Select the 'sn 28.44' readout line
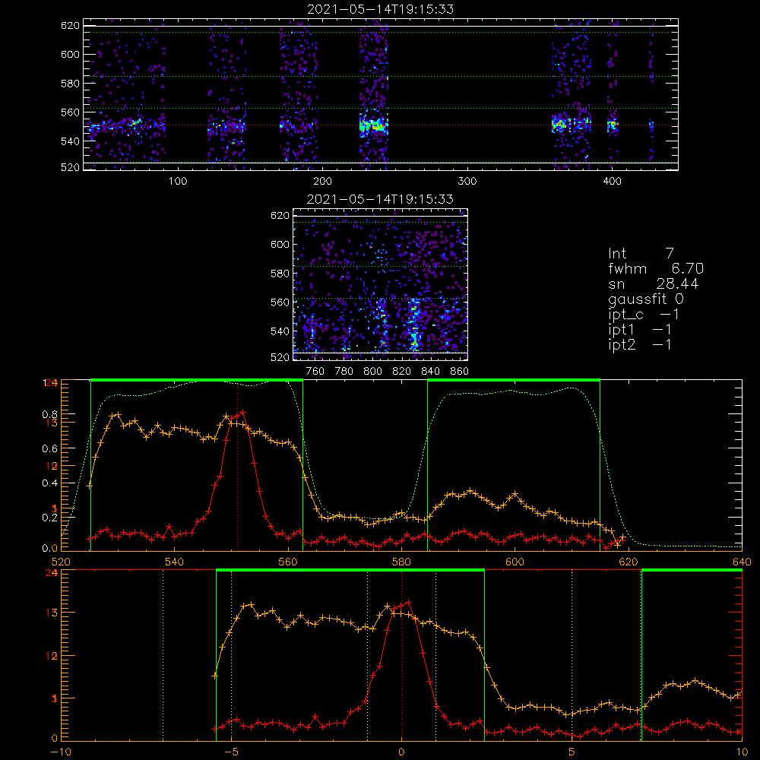 [x=654, y=283]
